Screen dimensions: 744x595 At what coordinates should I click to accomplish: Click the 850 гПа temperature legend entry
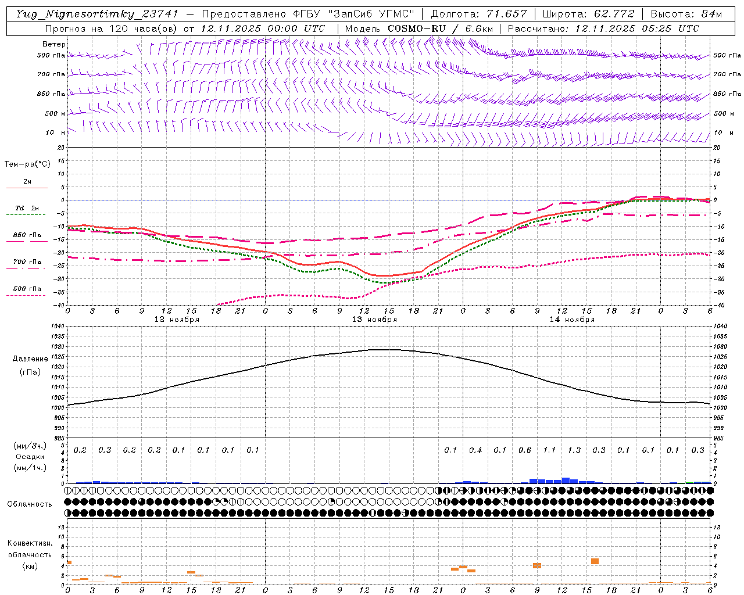27,235
